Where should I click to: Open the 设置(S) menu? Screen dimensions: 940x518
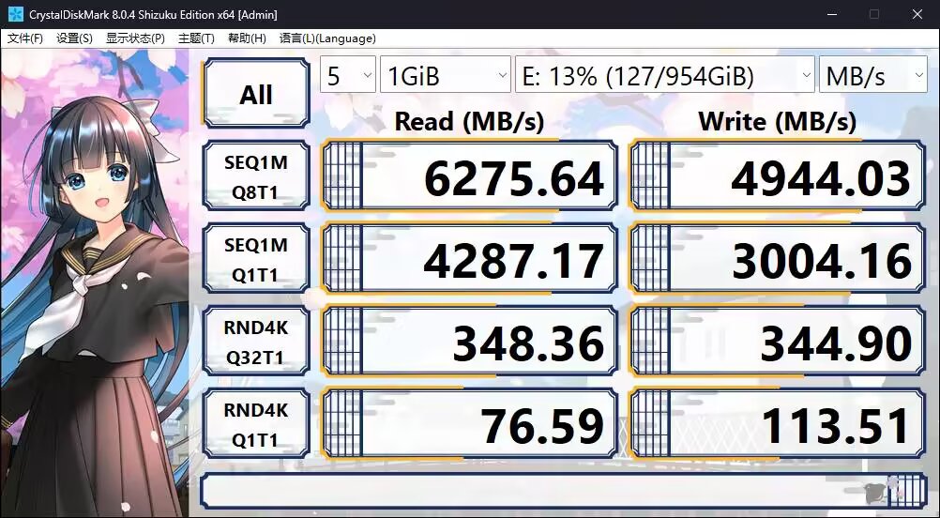pyautogui.click(x=74, y=38)
